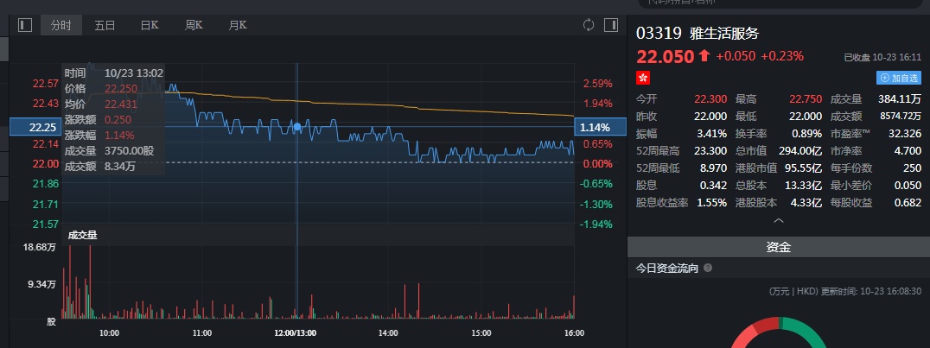Switch to the 五日 five-day tab
The width and height of the screenshot is (930, 348).
coord(105,25)
